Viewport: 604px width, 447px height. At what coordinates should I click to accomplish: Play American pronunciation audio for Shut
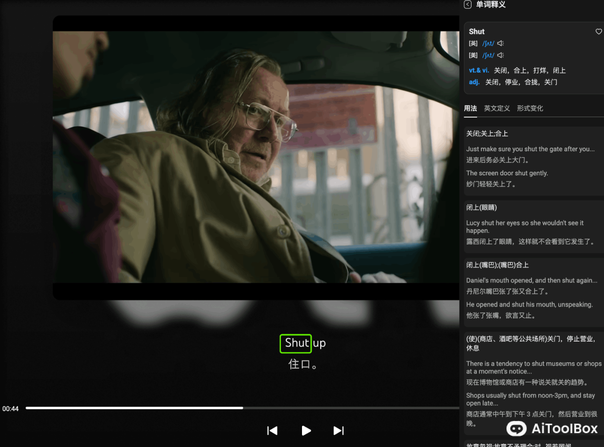(500, 55)
